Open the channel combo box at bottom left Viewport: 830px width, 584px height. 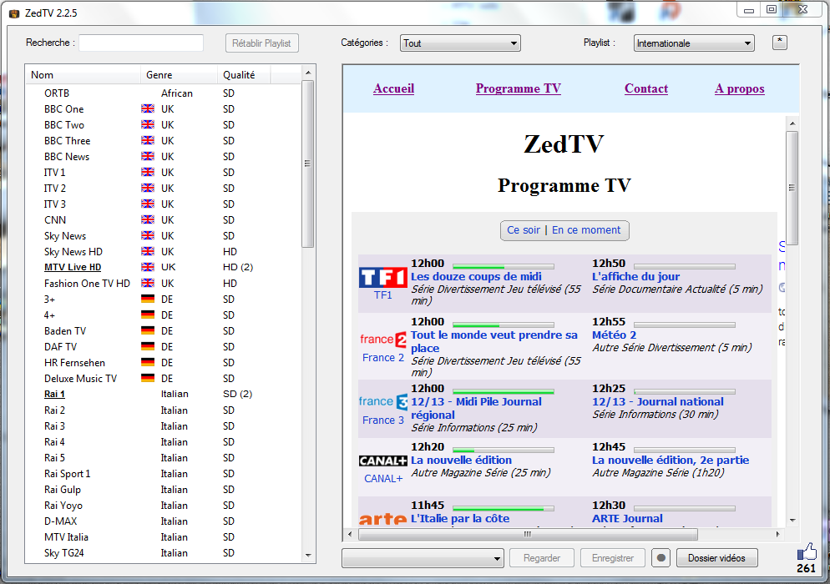click(x=421, y=557)
